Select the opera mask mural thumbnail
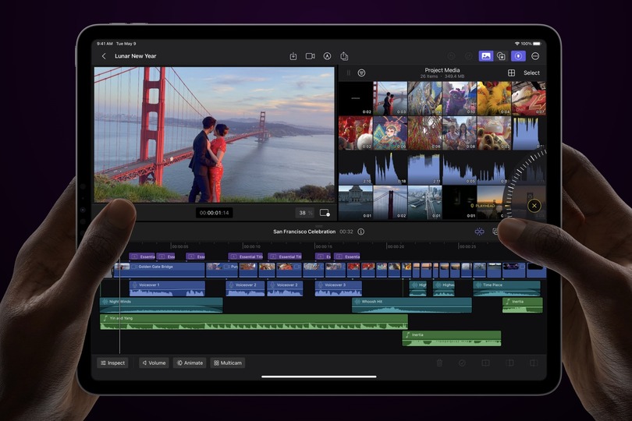Image resolution: width=632 pixels, height=421 pixels. (x=390, y=133)
